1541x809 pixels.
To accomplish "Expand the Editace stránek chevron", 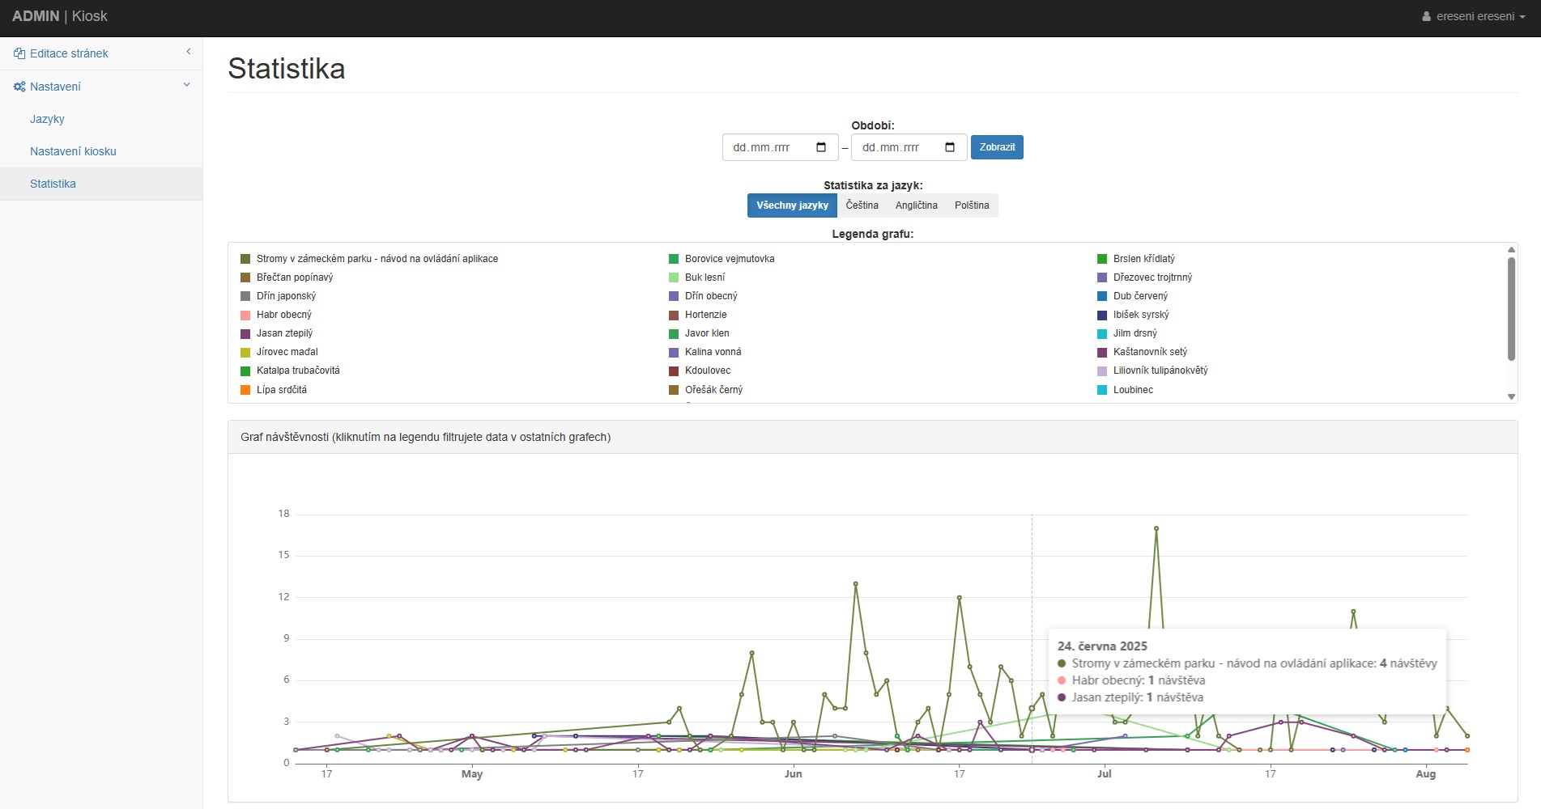I will 188,52.
